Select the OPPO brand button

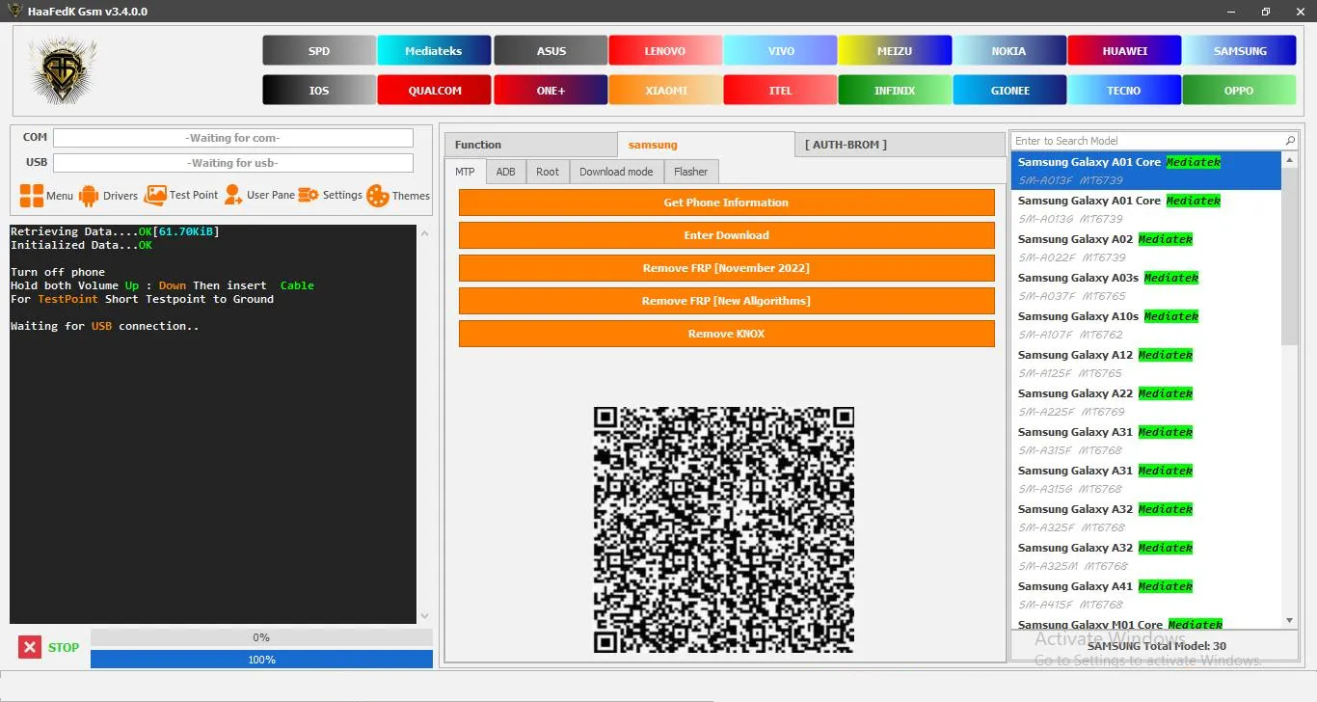click(x=1240, y=91)
